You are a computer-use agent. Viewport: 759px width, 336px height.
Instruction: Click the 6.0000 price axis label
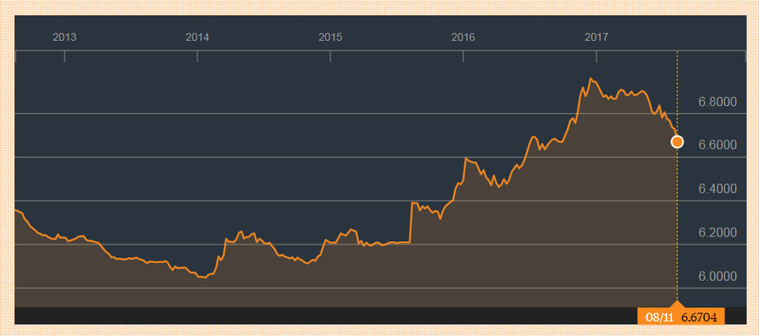coord(717,277)
